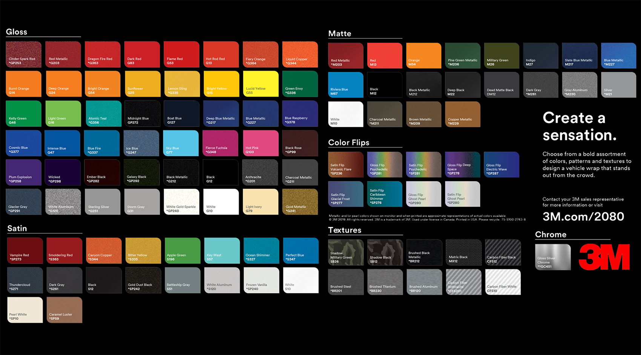Select the Matte Red M13 swatch
The image size is (641, 355).
385,55
